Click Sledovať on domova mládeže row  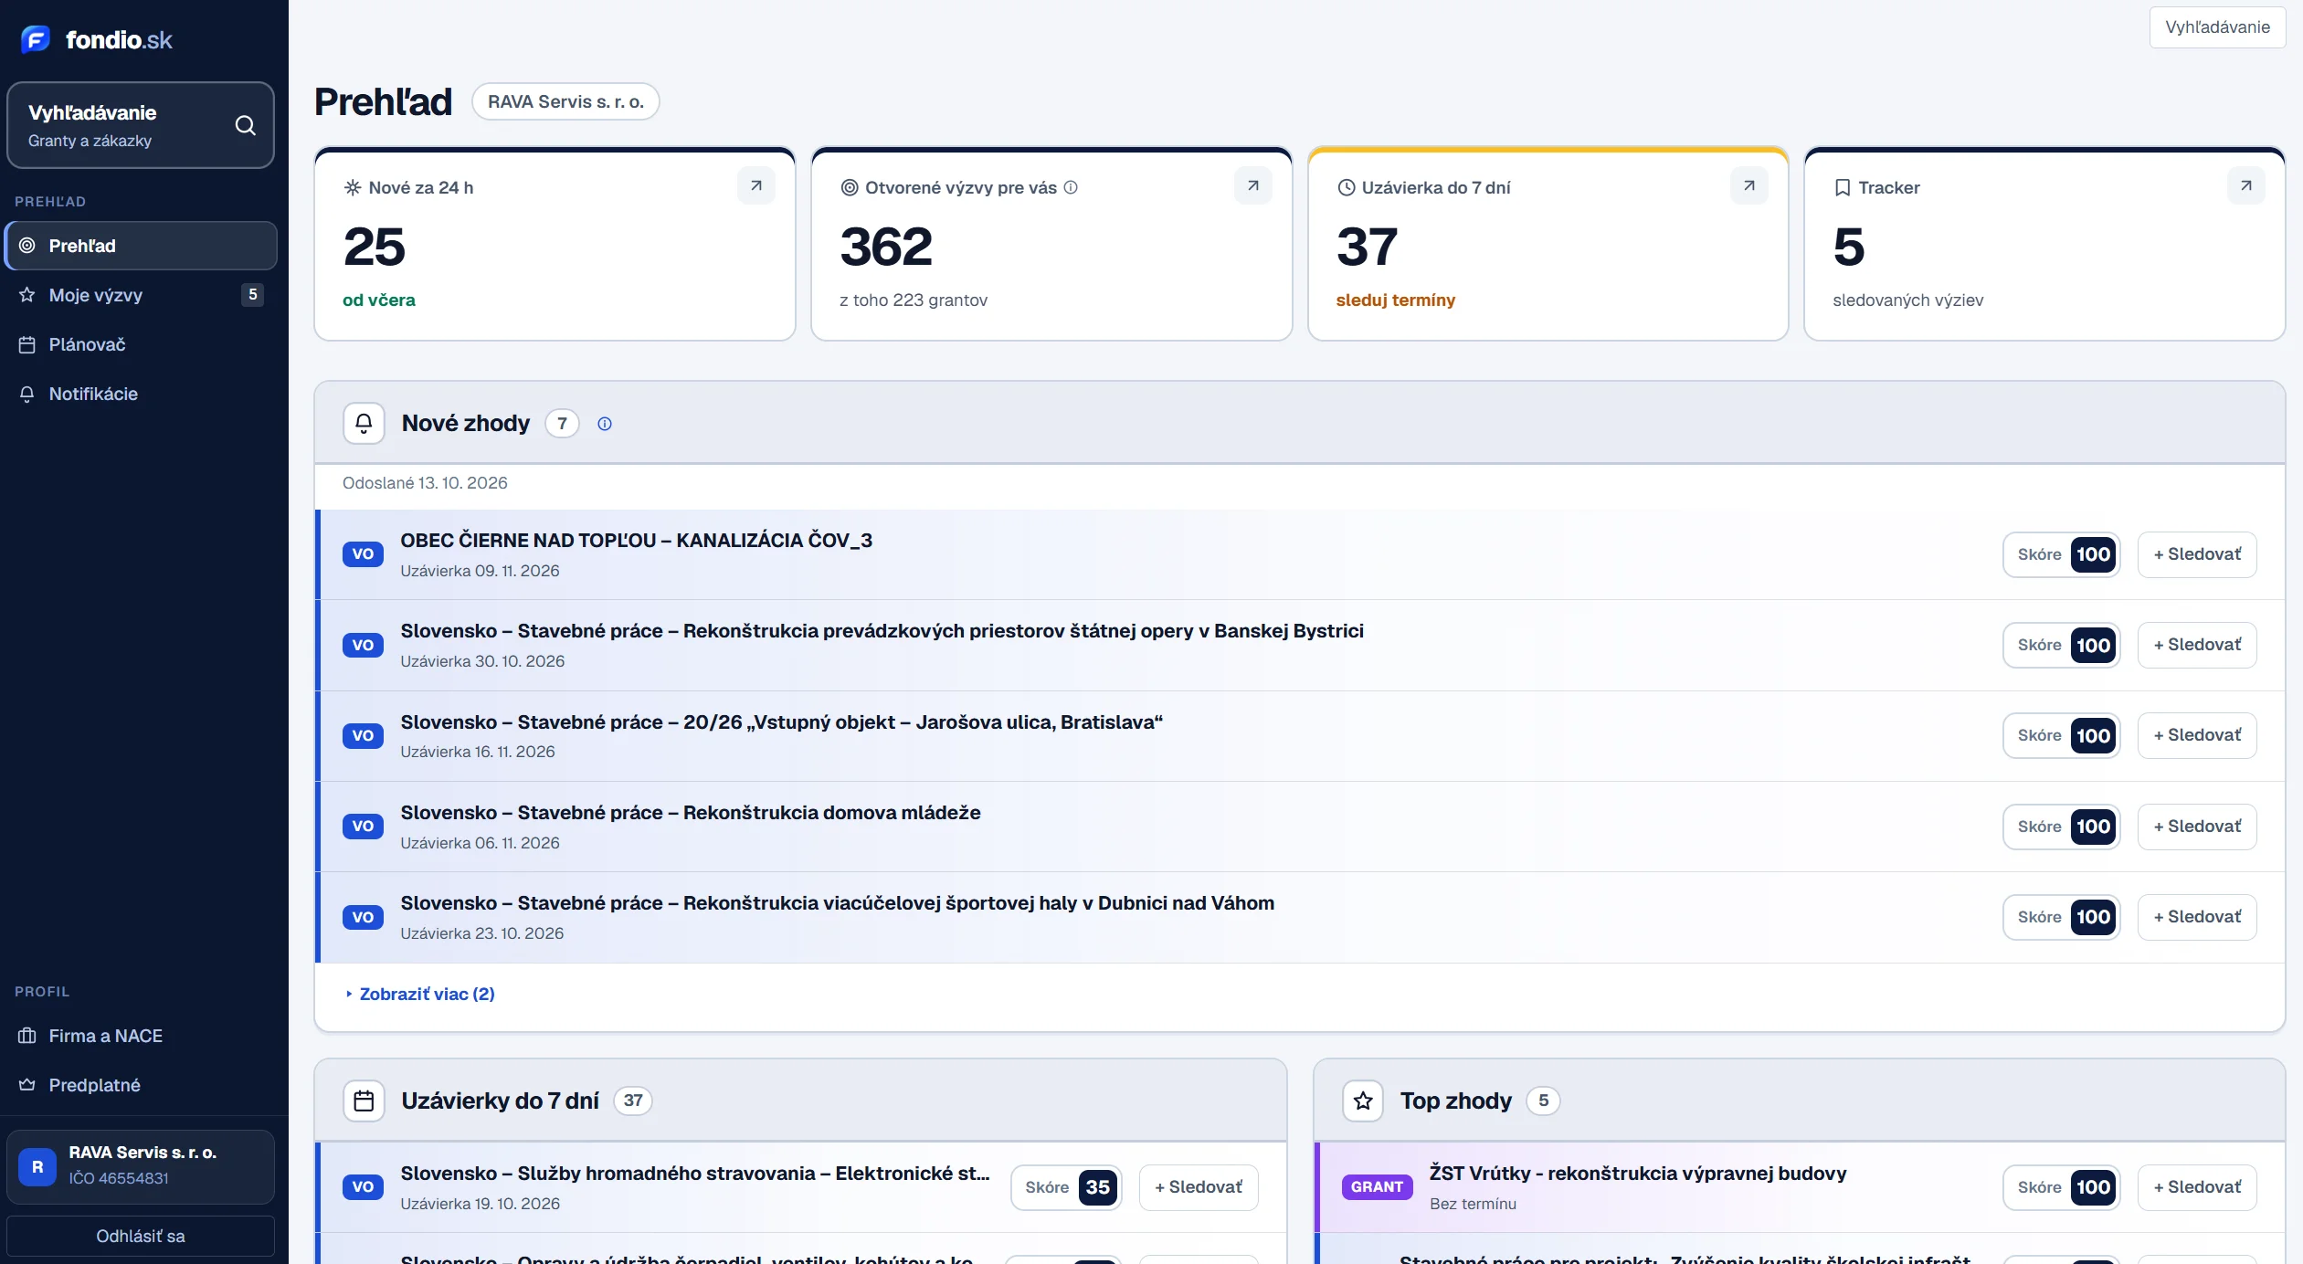pyautogui.click(x=2197, y=827)
